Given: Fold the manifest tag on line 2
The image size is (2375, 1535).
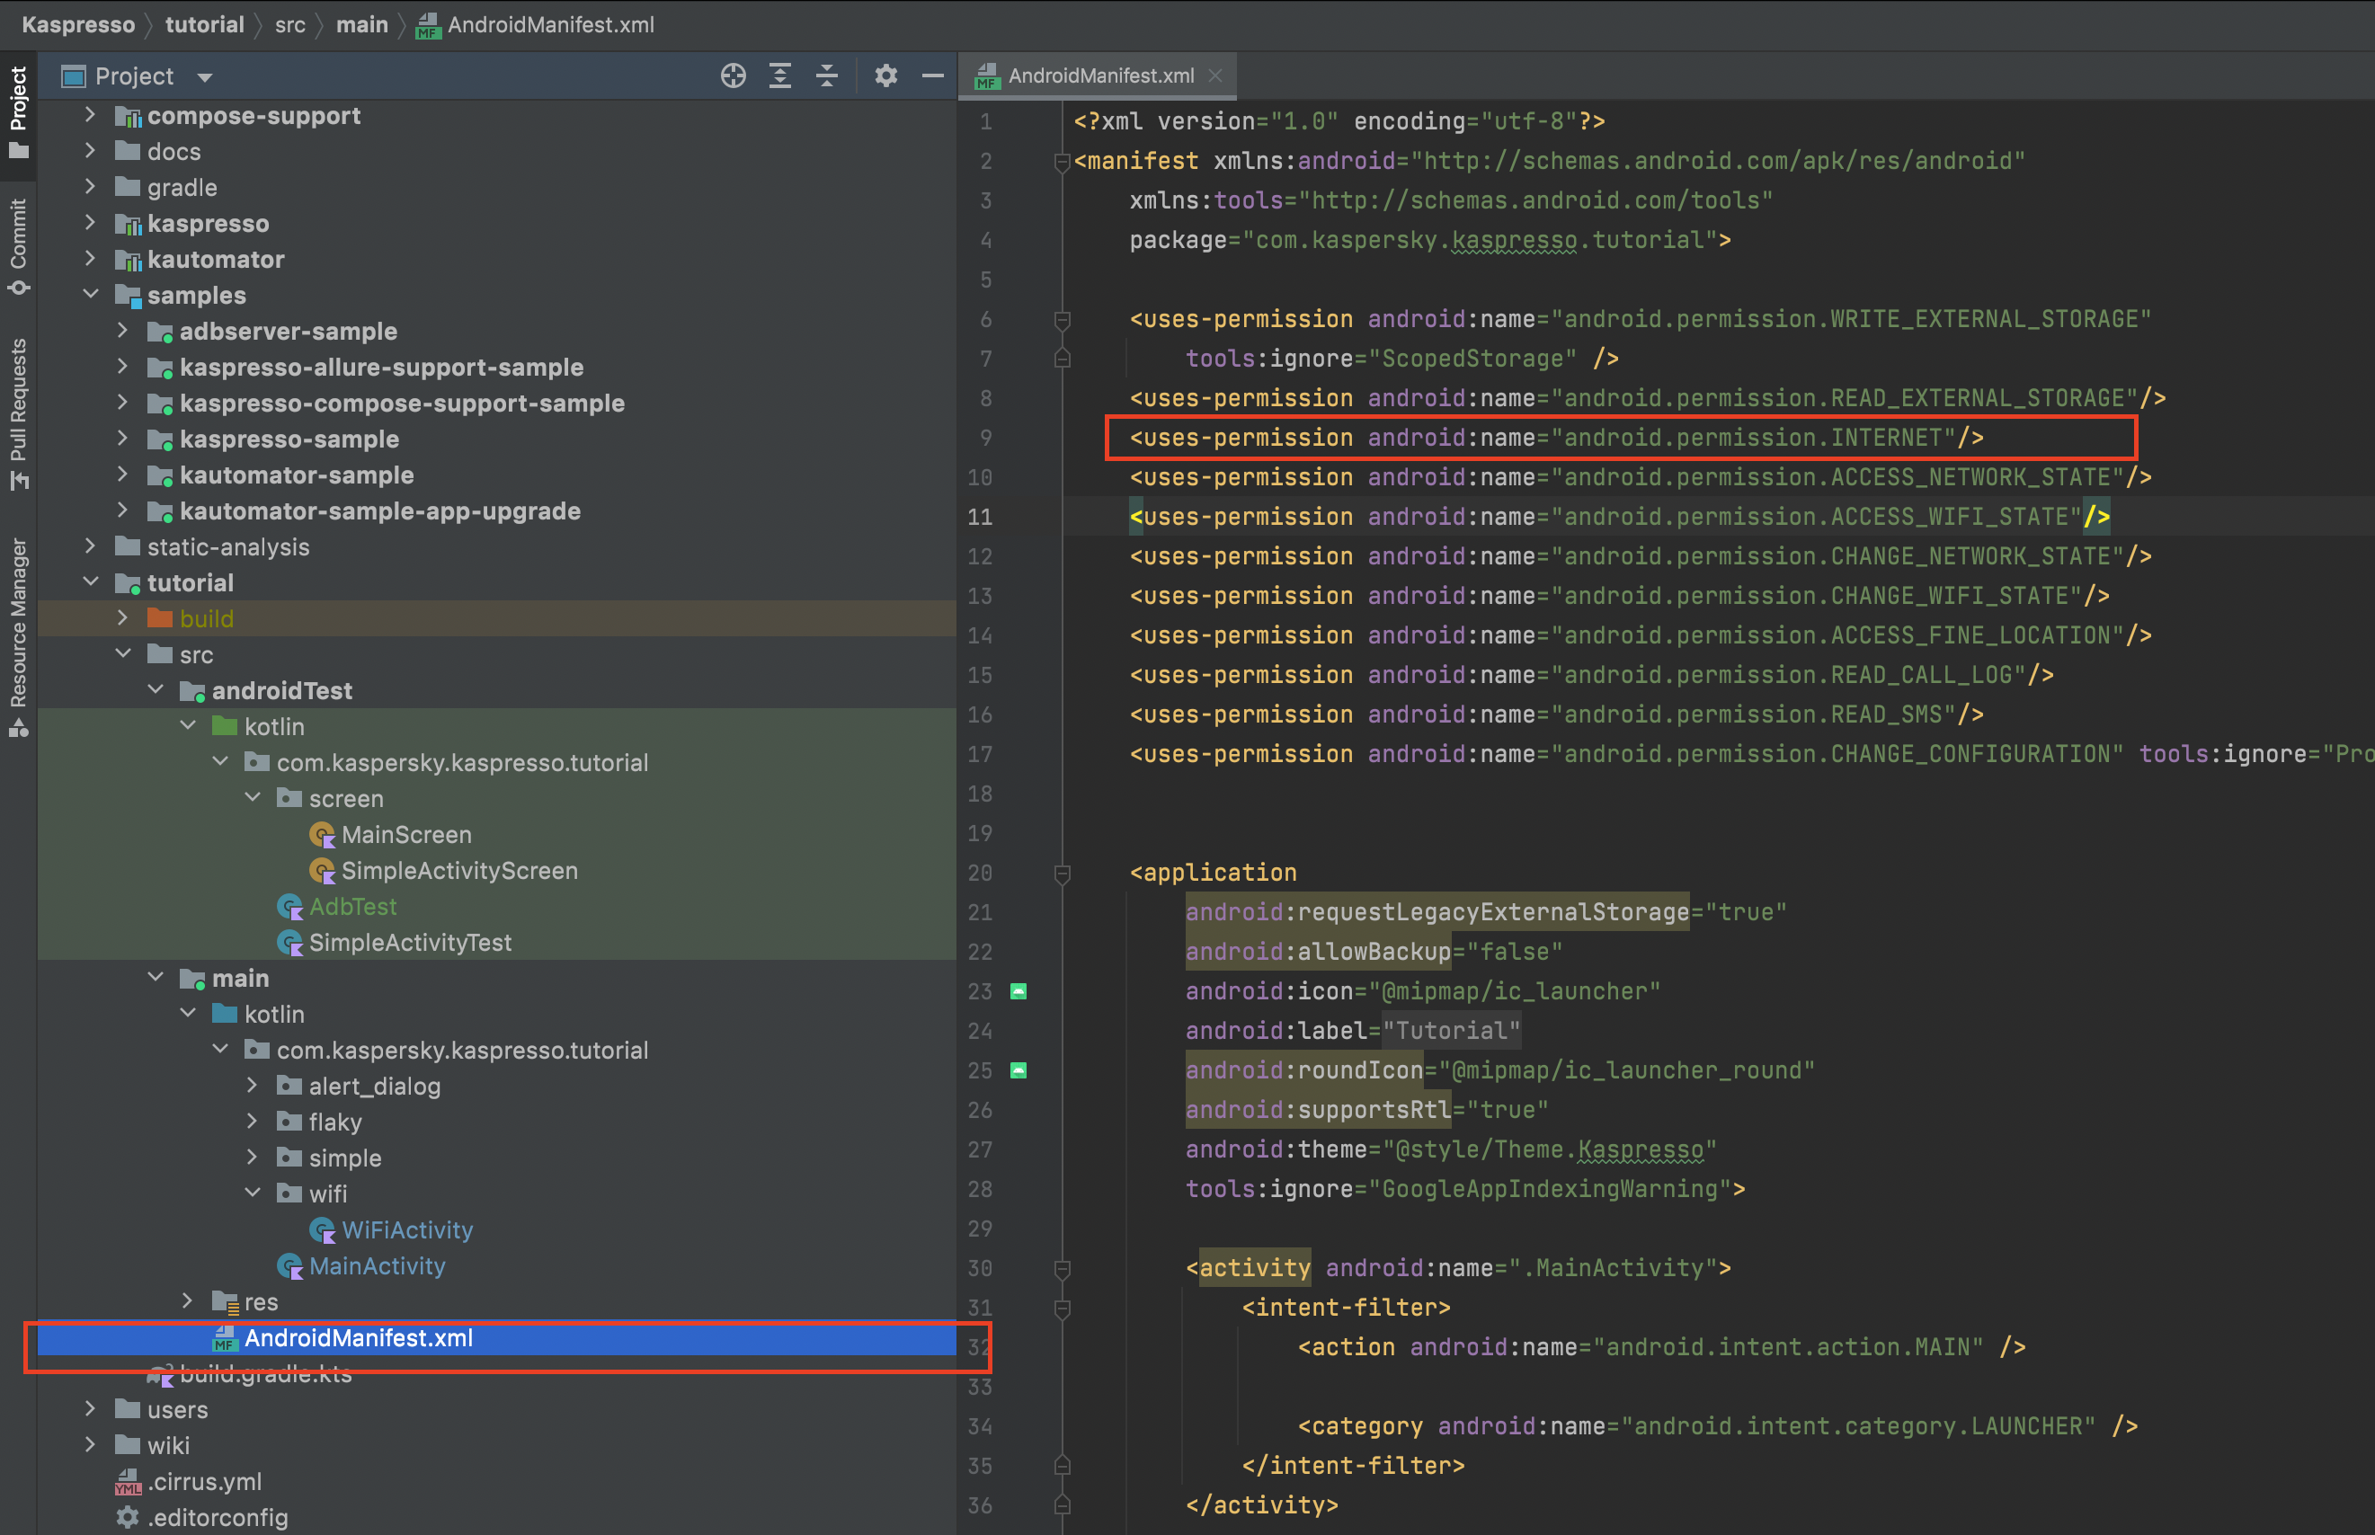Looking at the screenshot, I should pyautogui.click(x=1062, y=162).
